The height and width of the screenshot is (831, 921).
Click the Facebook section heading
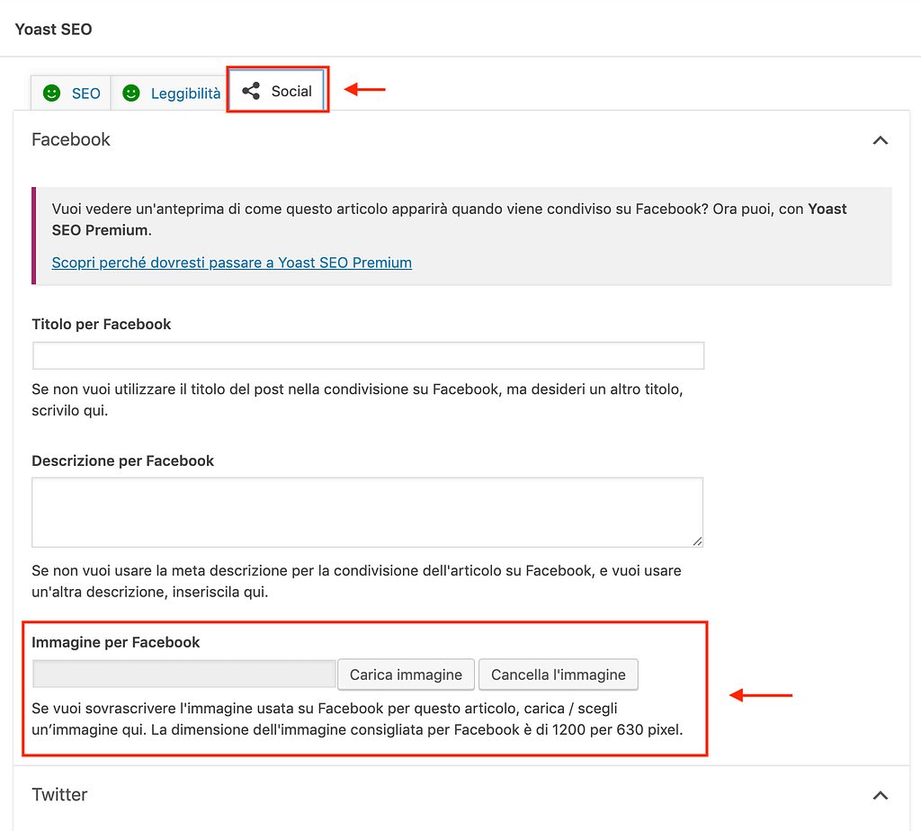click(x=71, y=139)
